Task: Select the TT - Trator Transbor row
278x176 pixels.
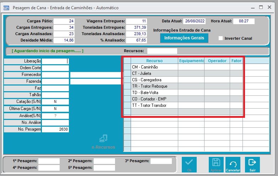Action: click(x=183, y=105)
